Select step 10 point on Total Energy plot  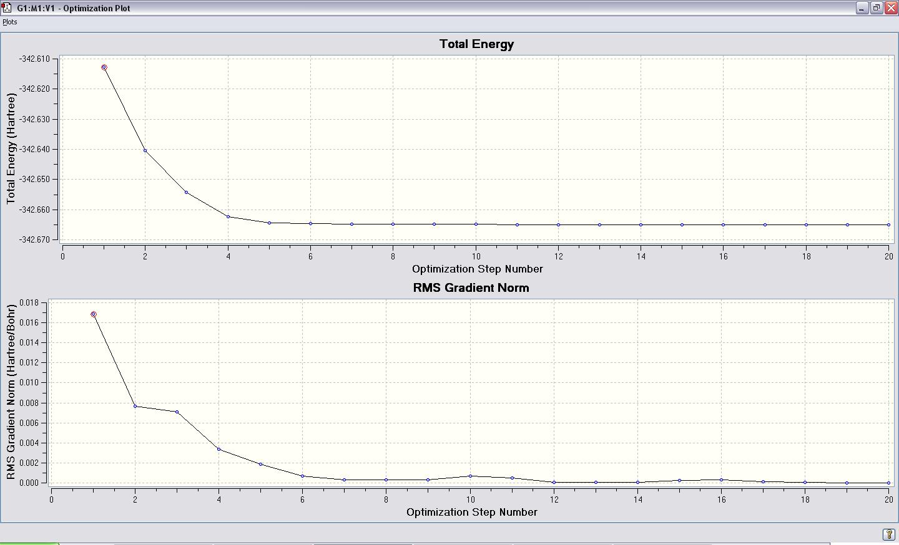476,224
